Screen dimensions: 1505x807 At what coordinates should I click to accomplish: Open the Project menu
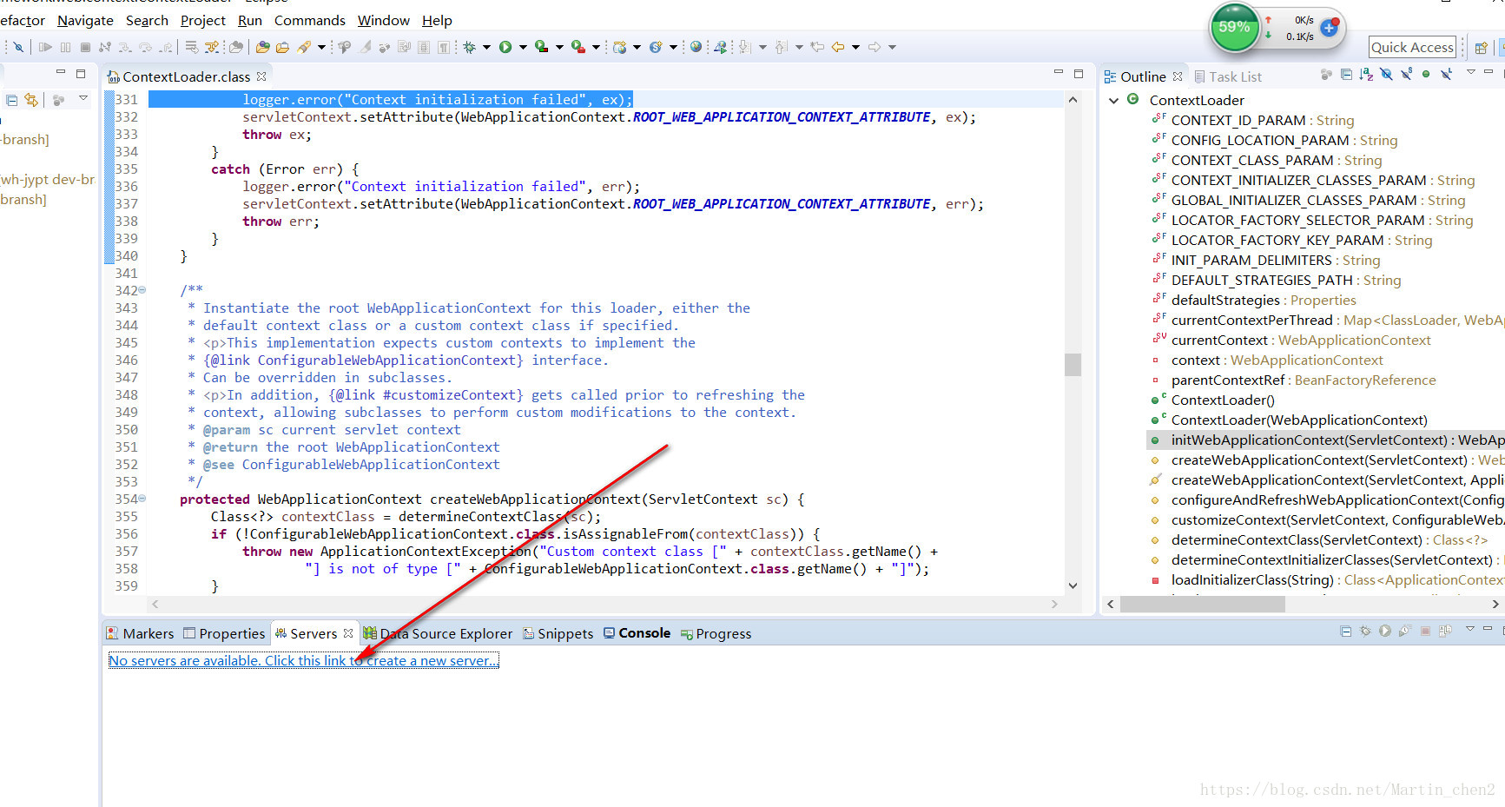[x=203, y=20]
